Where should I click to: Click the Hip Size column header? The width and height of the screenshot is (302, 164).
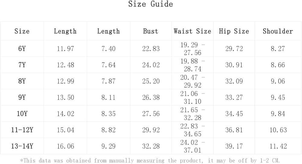pos(234,31)
